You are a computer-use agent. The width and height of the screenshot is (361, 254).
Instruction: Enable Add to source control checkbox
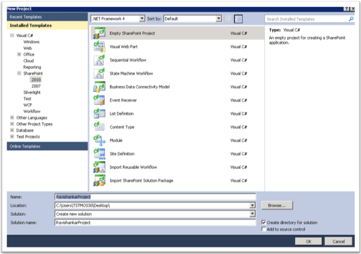click(263, 229)
